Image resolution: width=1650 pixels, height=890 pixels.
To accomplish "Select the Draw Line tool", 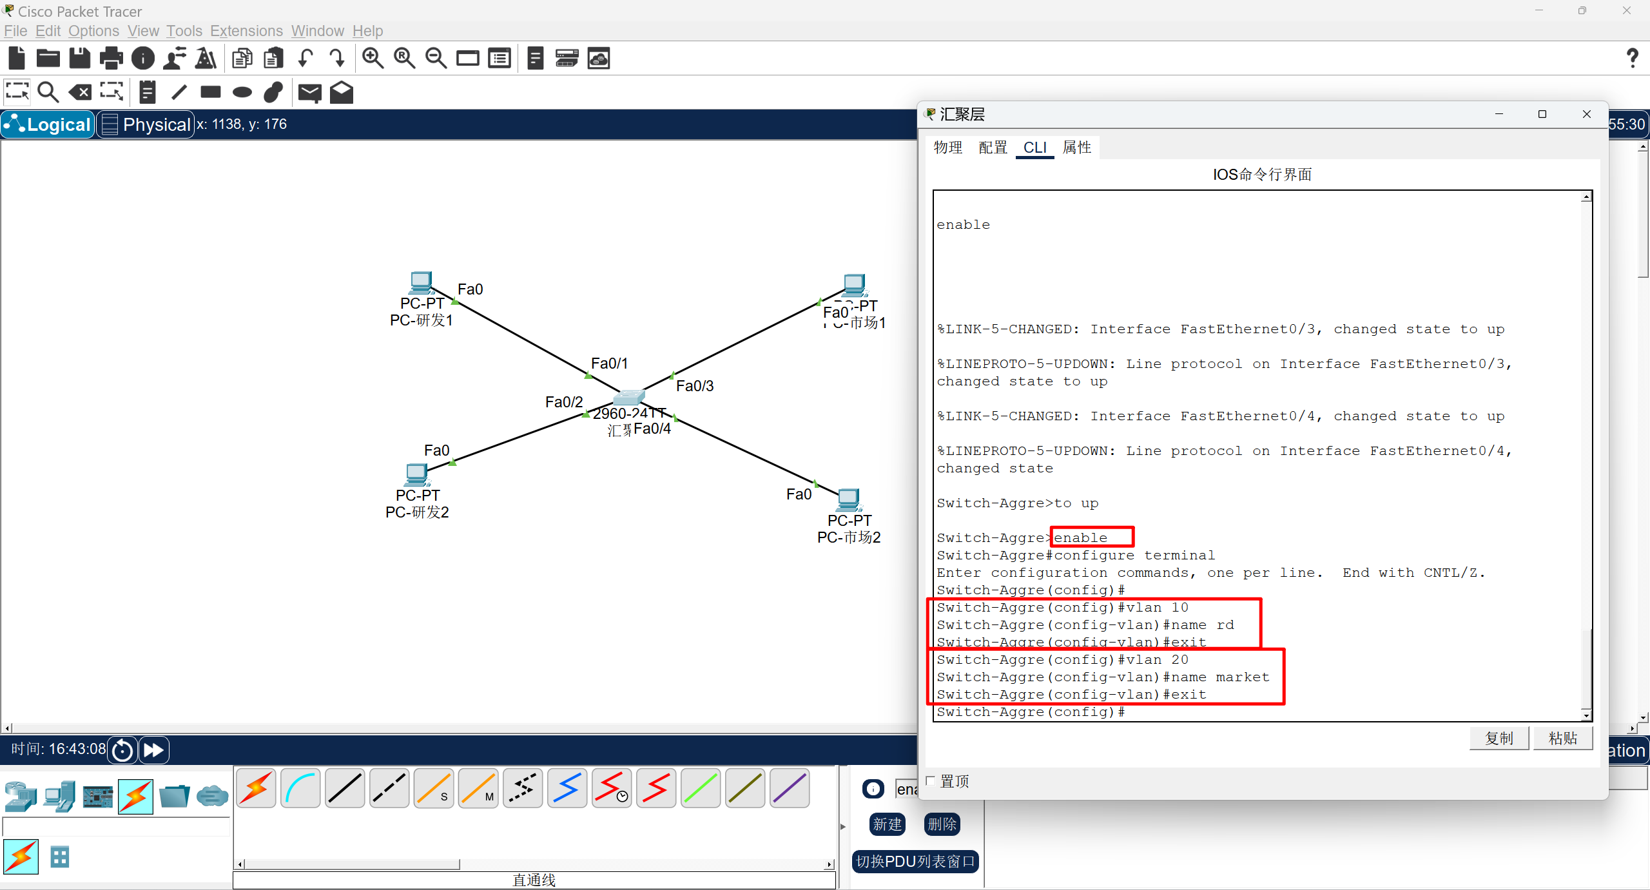I will [x=179, y=92].
